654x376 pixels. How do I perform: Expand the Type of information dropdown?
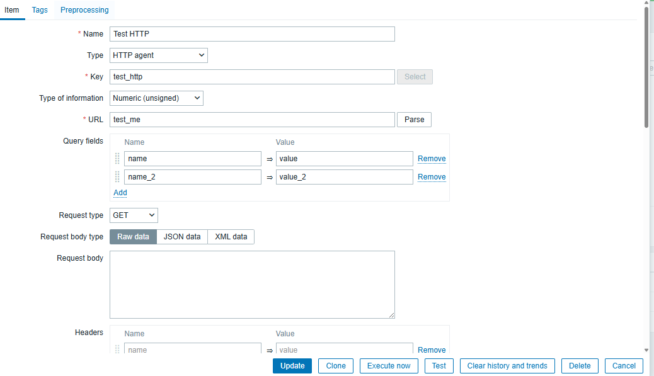156,98
